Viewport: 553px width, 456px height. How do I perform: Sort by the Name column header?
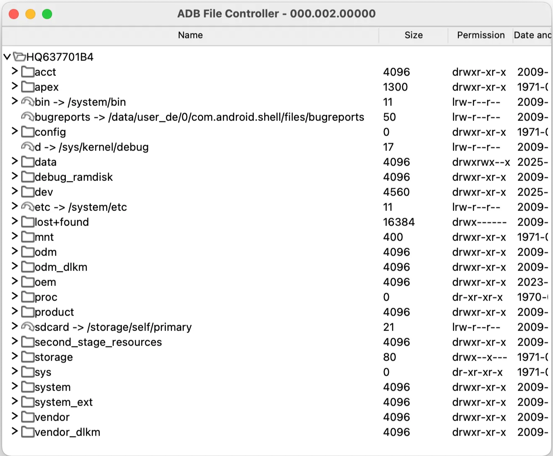tap(190, 35)
